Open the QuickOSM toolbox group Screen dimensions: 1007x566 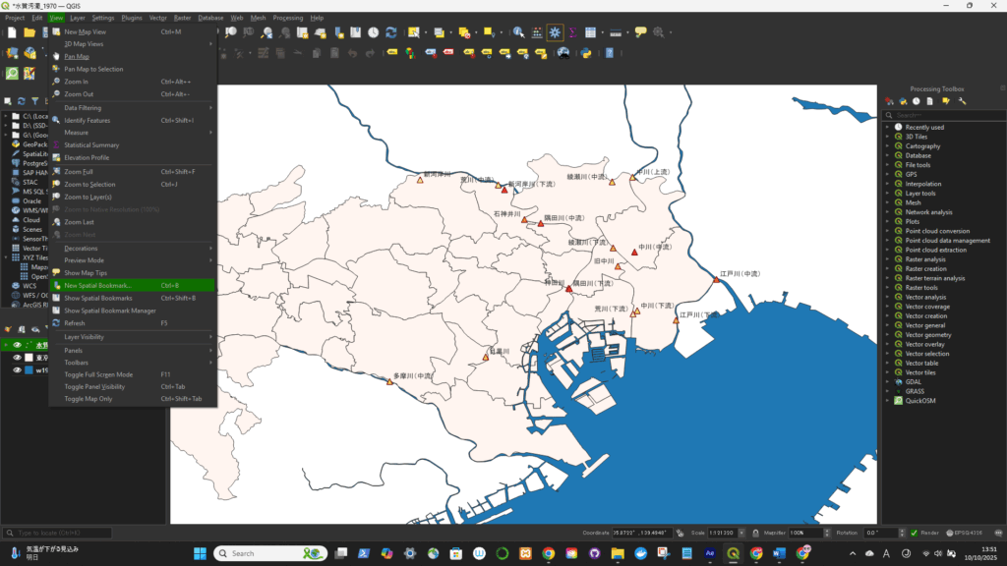click(x=921, y=400)
